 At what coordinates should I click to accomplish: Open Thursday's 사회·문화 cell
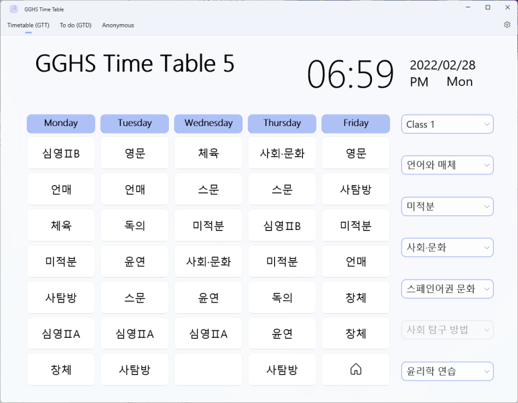coord(282,153)
